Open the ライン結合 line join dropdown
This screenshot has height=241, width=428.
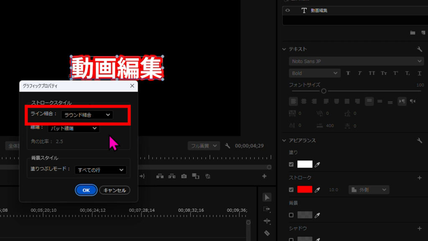click(x=87, y=115)
